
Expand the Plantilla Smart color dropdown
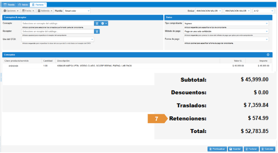[77, 11]
